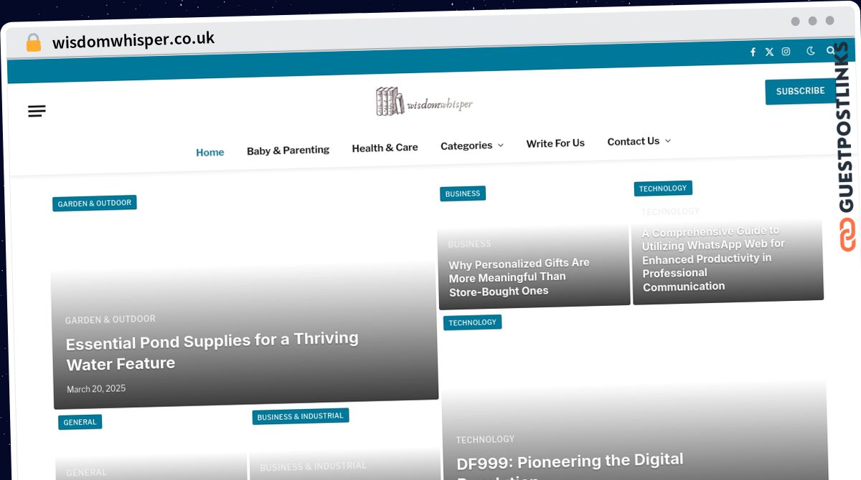
Task: Open Health & Care menu item
Action: click(x=385, y=148)
